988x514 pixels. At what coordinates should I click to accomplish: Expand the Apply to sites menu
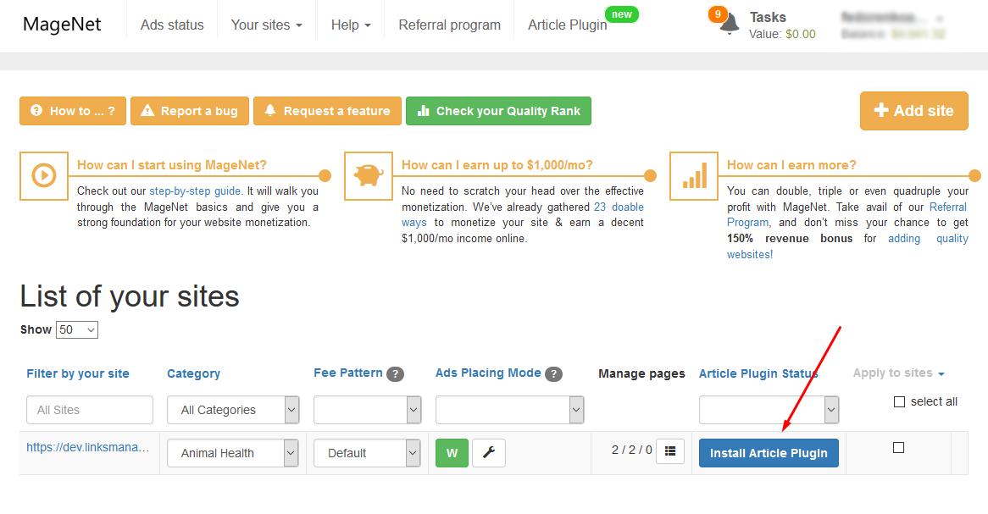pyautogui.click(x=898, y=373)
